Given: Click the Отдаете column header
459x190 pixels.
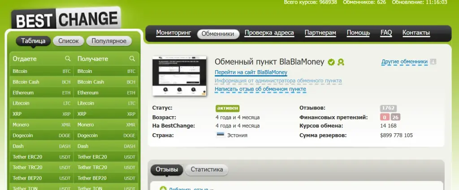Looking at the screenshot, I should 25,59.
